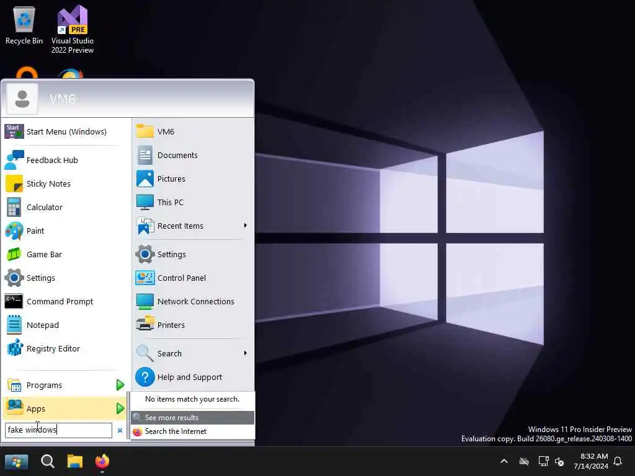Image resolution: width=635 pixels, height=476 pixels.
Task: Expand the Search submenu
Action: coord(192,353)
